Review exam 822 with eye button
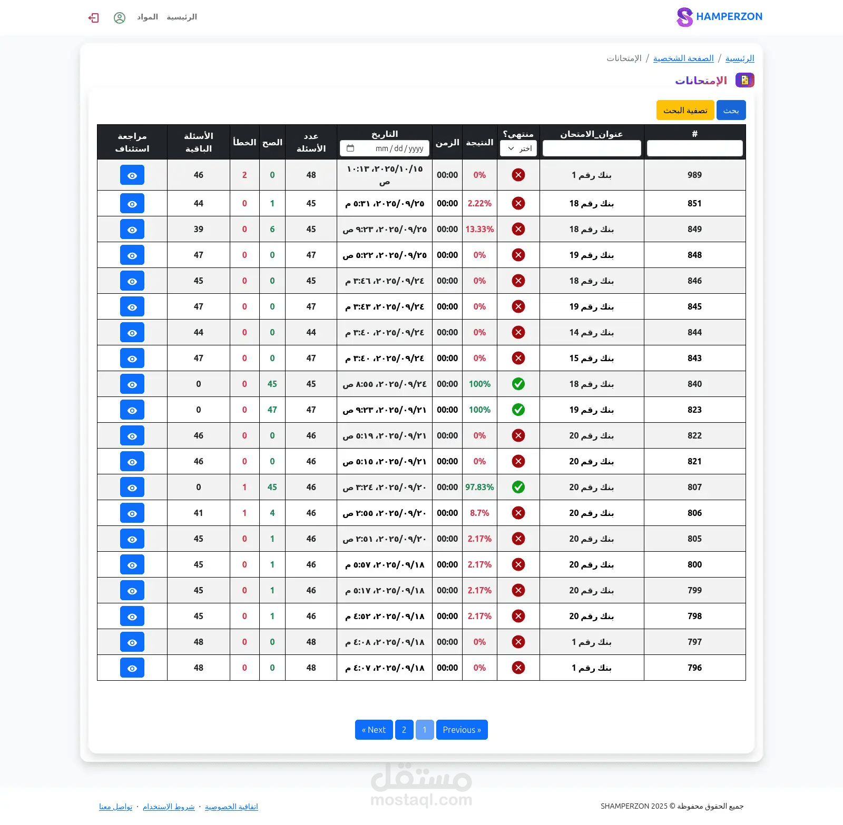 tap(132, 436)
